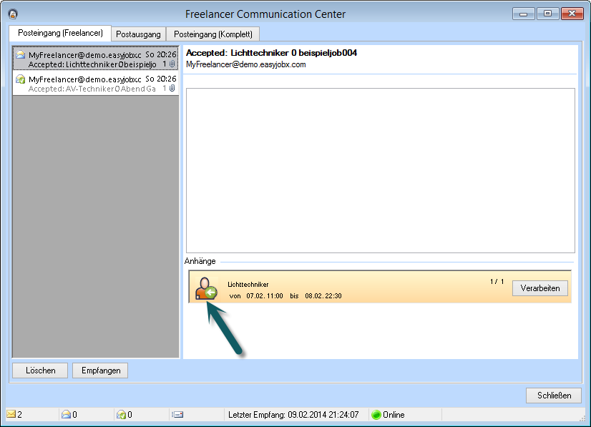
Task: Click the freelancer attachment icon for Lichttechniker
Action: [x=206, y=288]
